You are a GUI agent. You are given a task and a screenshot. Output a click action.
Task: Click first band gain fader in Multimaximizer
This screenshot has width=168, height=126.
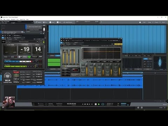[x=87, y=70]
